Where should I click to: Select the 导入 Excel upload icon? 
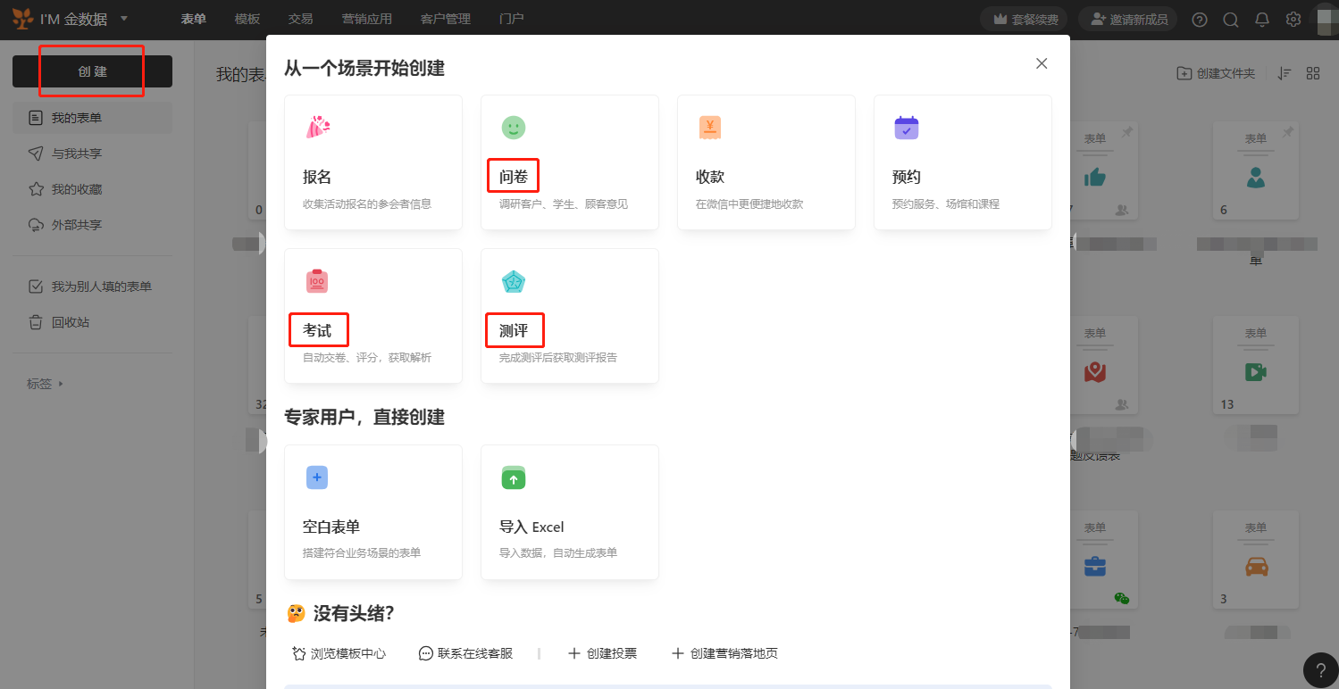(514, 477)
